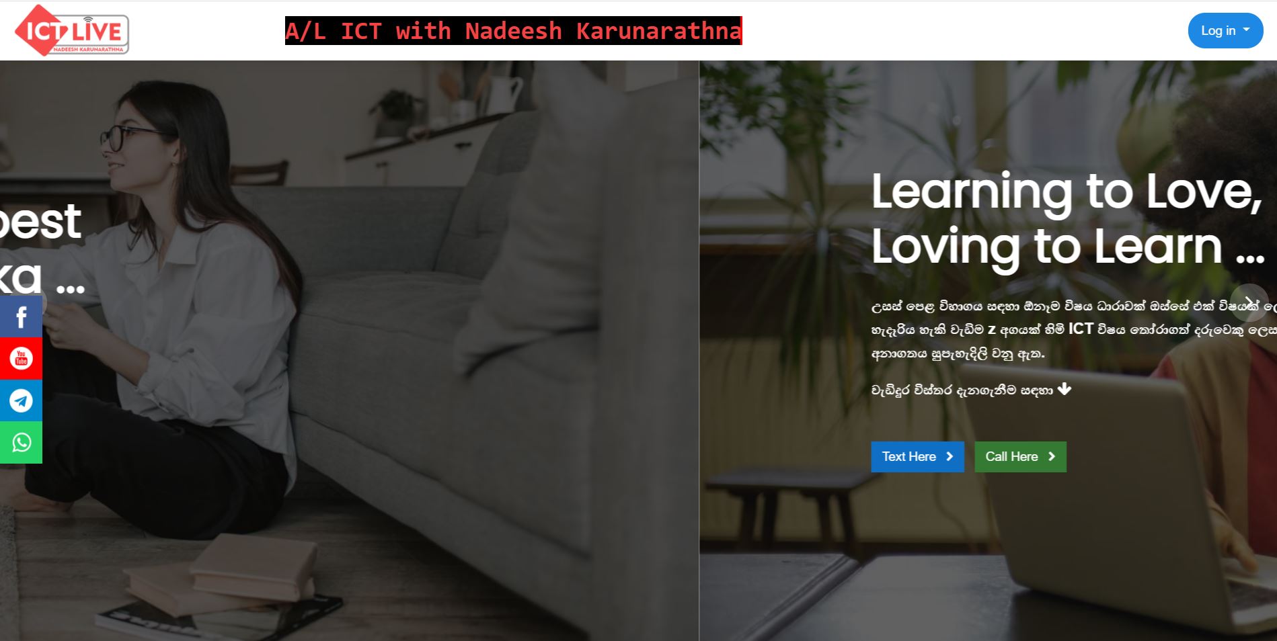Expand the Log in dropdown
This screenshot has width=1277, height=641.
click(x=1225, y=30)
